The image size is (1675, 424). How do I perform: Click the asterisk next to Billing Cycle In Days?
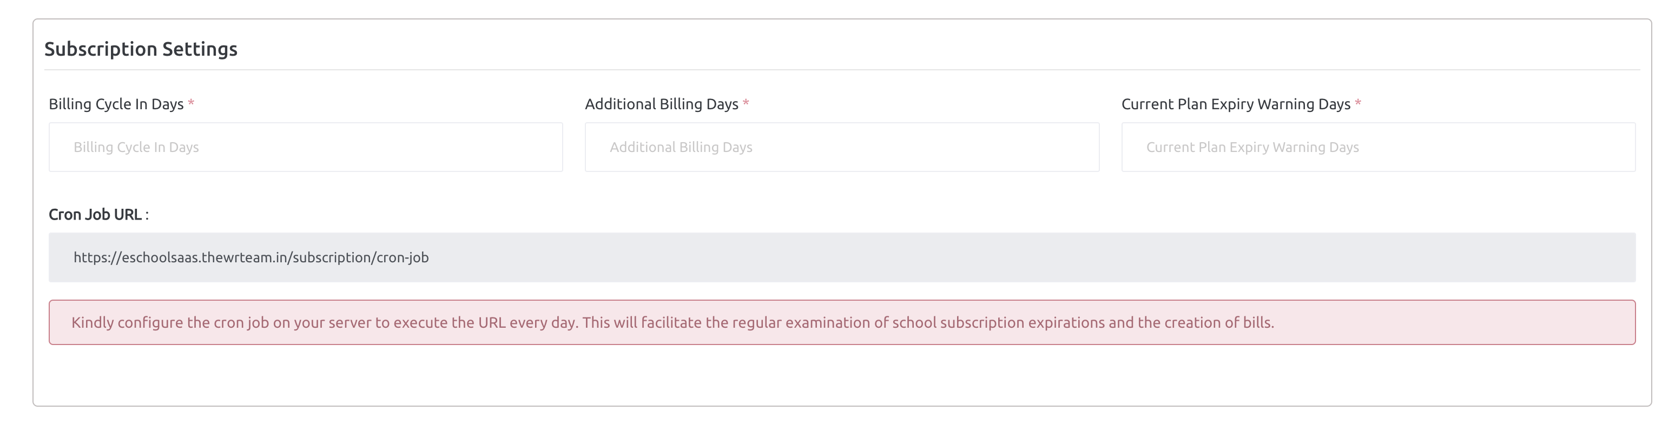pyautogui.click(x=192, y=103)
